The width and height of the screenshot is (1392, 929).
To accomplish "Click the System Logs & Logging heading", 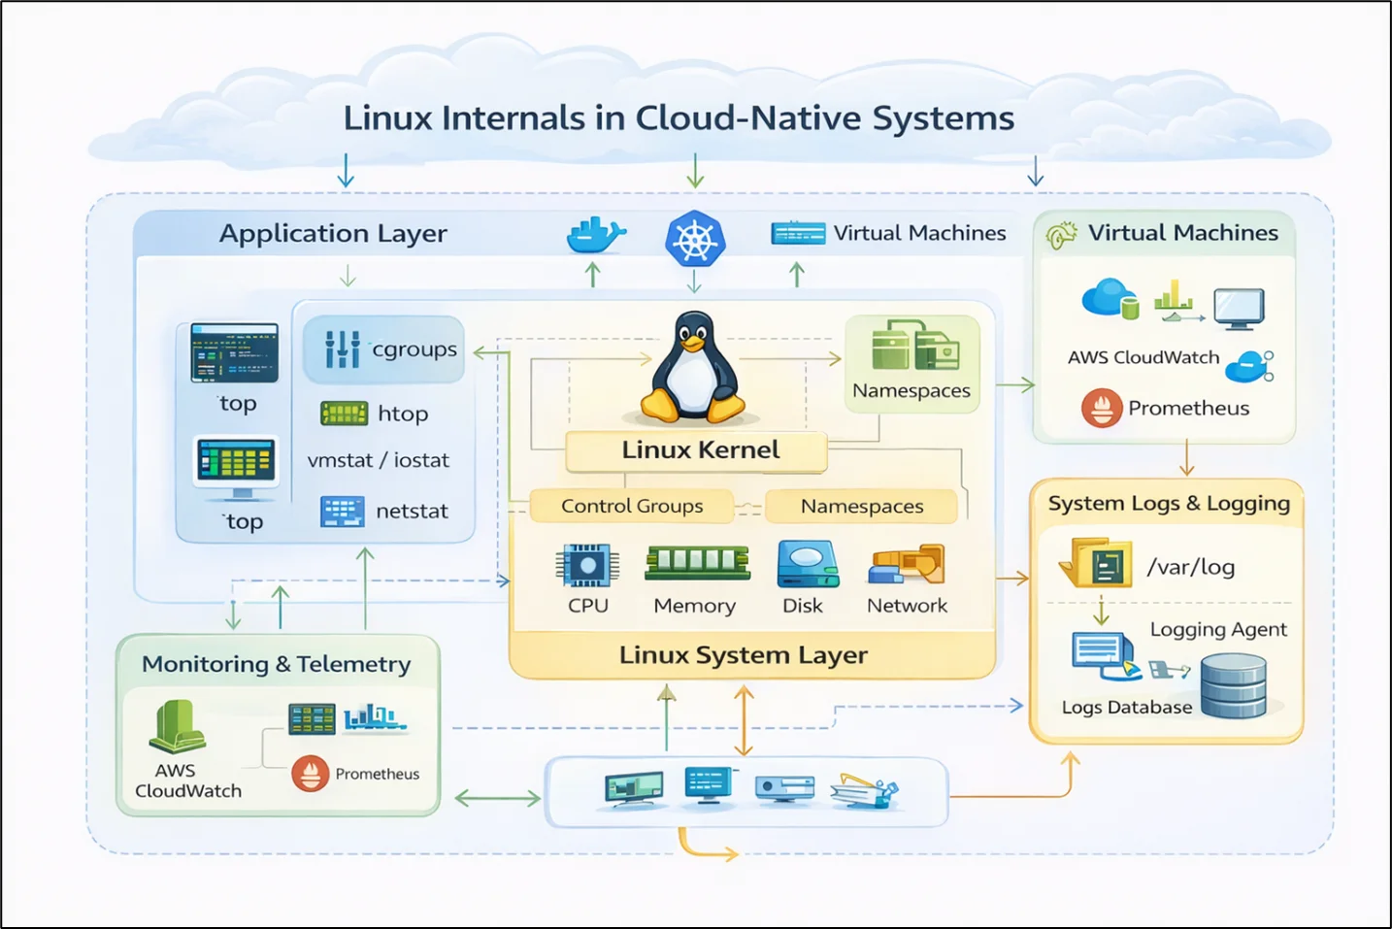I will tap(1168, 503).
